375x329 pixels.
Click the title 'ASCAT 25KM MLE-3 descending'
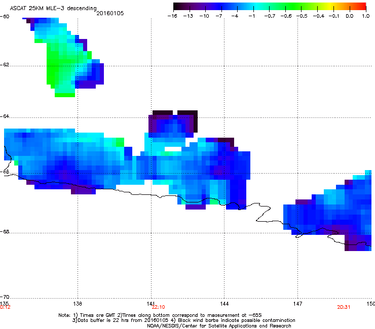click(53, 8)
